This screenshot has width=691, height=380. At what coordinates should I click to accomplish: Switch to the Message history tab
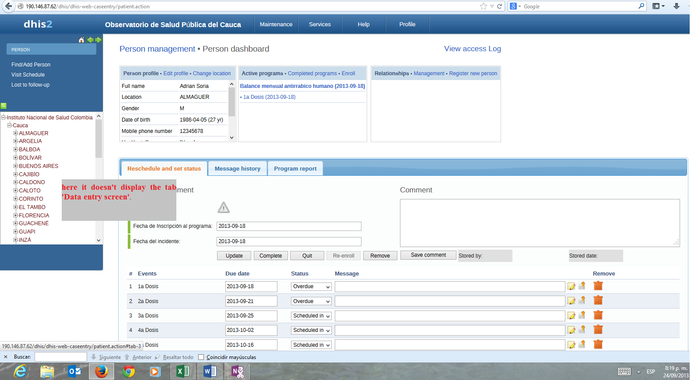coord(237,168)
